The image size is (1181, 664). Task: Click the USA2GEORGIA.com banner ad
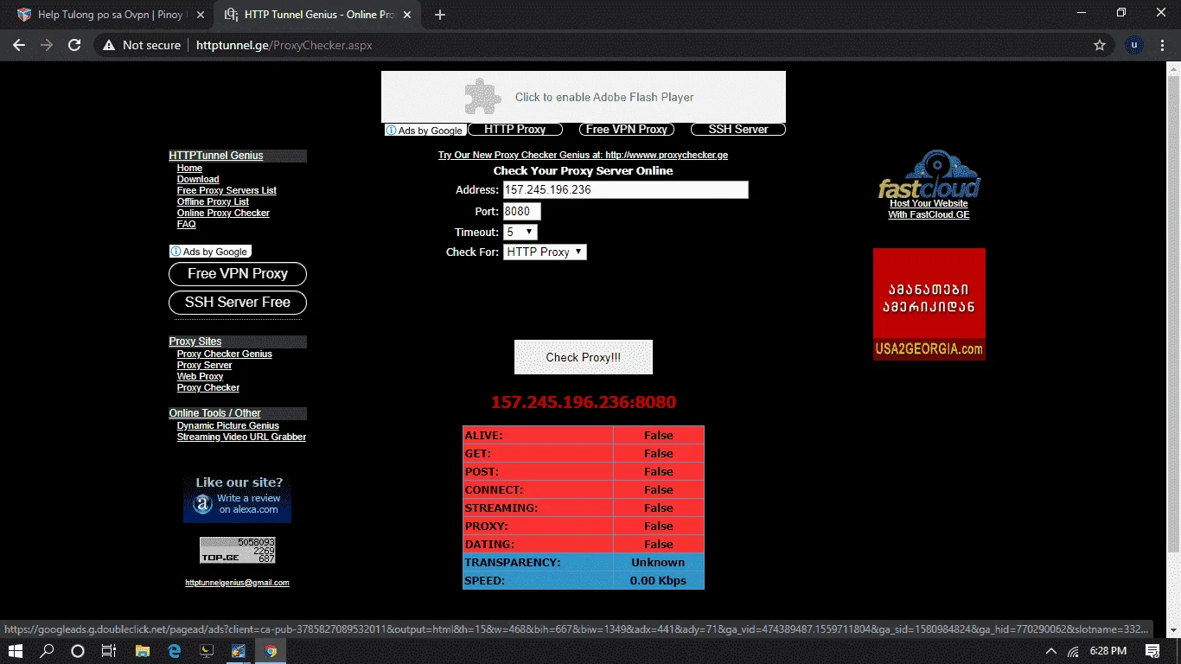point(929,304)
